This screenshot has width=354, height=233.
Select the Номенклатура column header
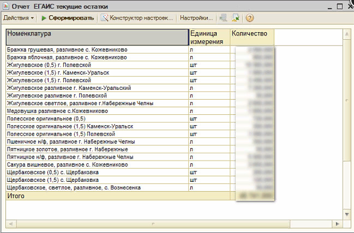[97, 37]
